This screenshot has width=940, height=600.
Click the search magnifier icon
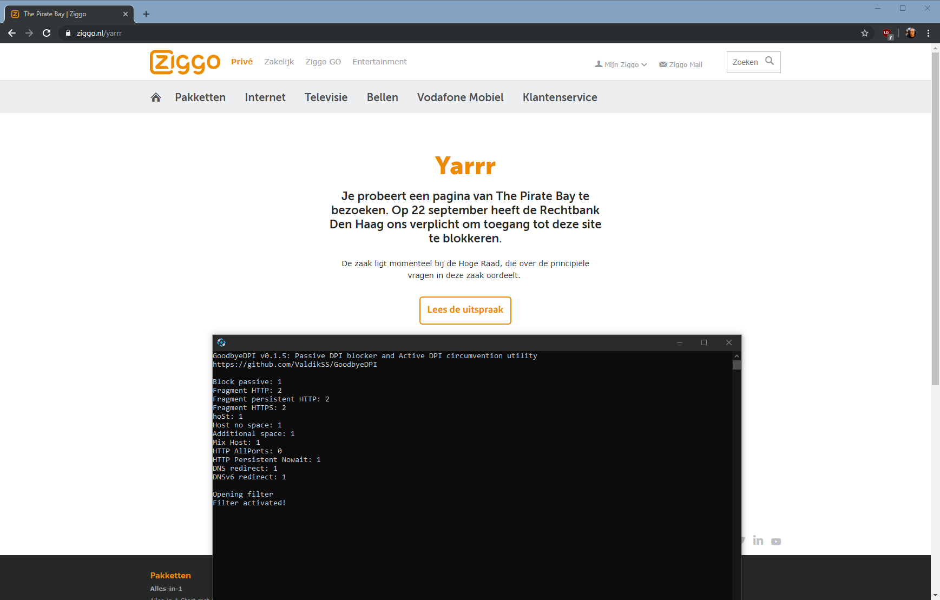(x=770, y=61)
